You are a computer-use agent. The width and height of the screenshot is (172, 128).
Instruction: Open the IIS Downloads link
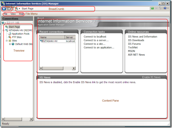point(136,40)
